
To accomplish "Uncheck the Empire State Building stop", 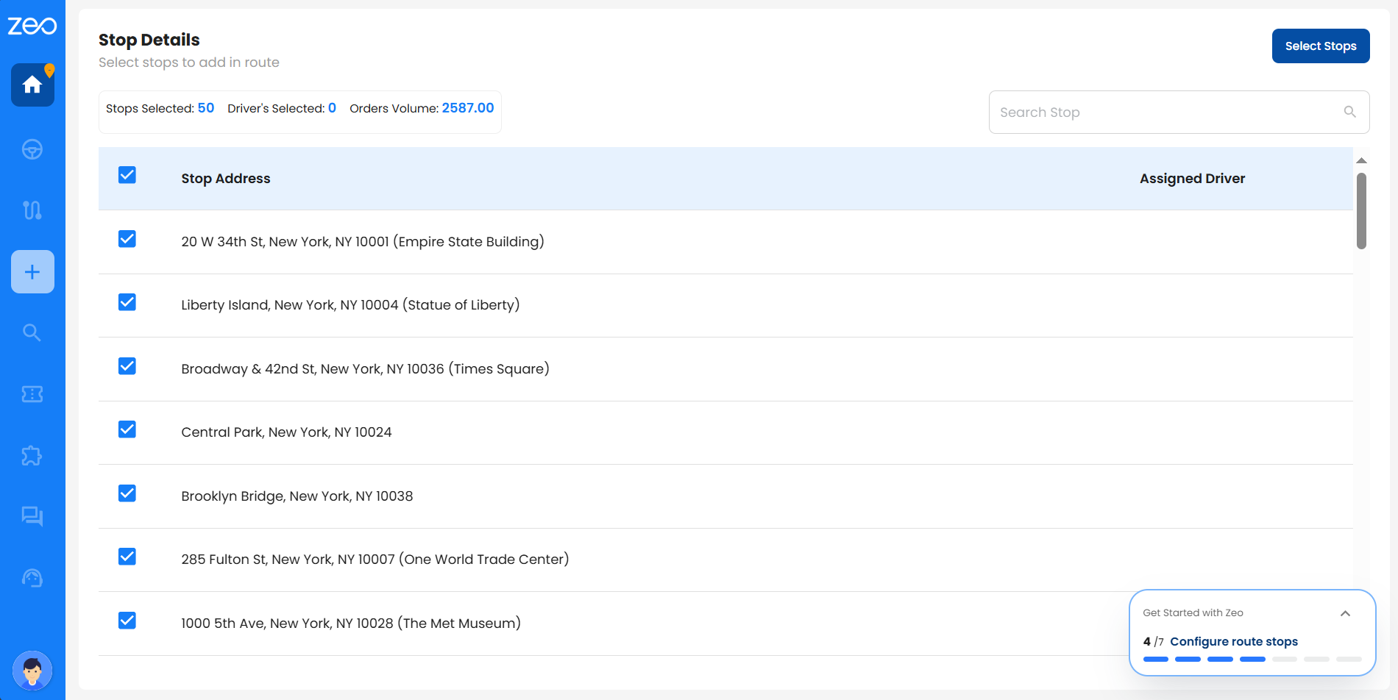I will [x=127, y=239].
